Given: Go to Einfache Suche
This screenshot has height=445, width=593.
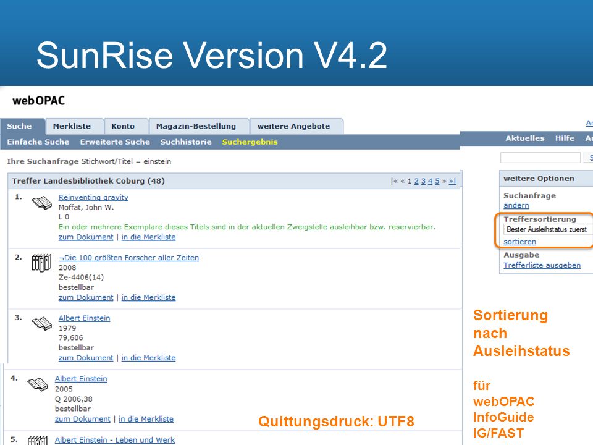Looking at the screenshot, I should [38, 142].
